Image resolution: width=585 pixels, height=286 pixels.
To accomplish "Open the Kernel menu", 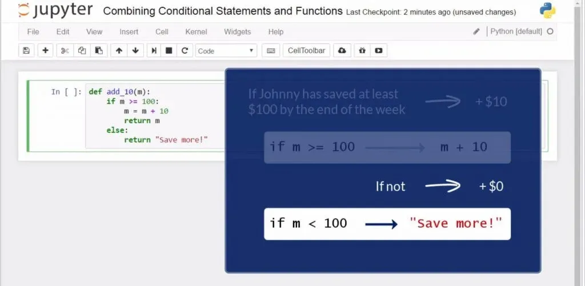I will pyautogui.click(x=196, y=32).
